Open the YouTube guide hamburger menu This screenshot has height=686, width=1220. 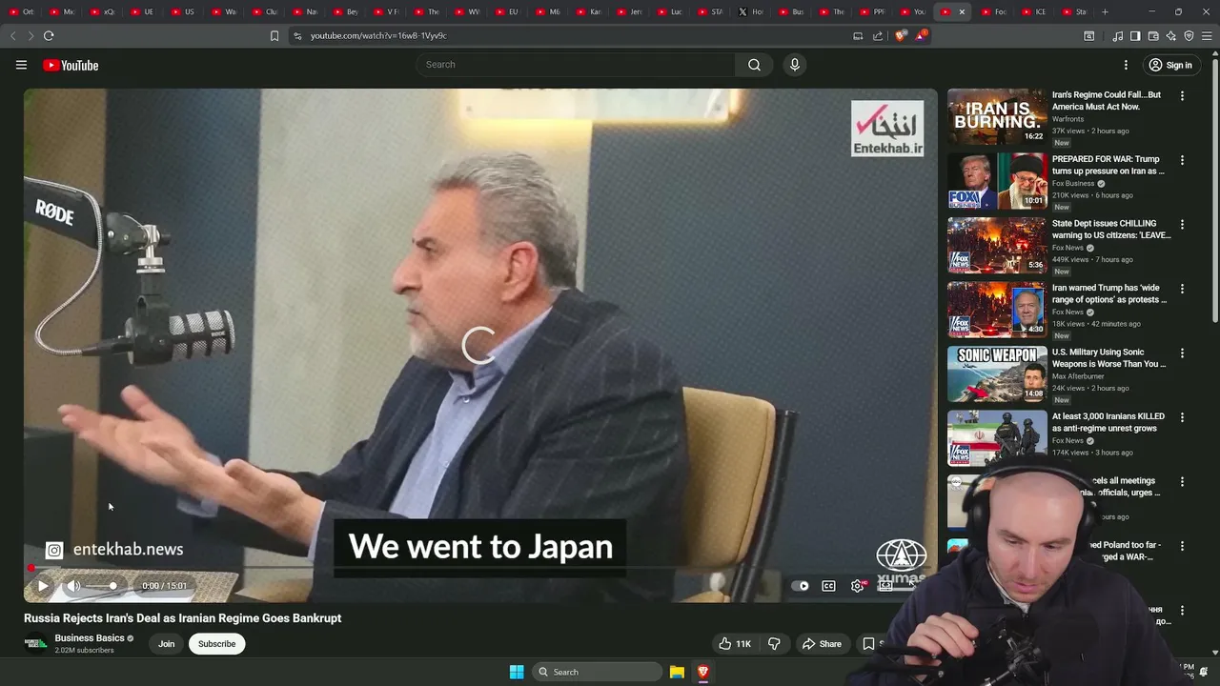(21, 65)
